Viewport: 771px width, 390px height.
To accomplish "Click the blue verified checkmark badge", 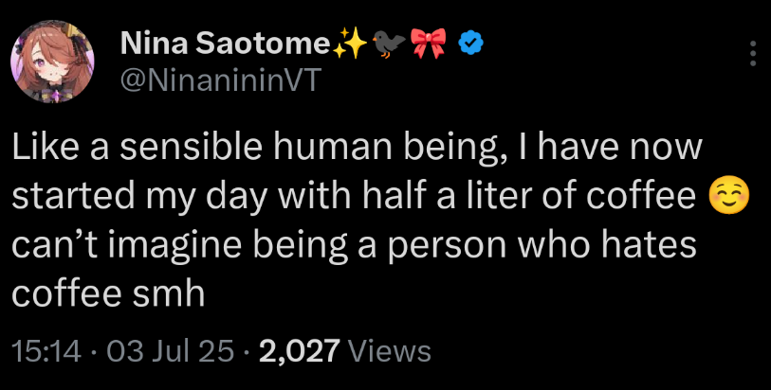I will point(471,43).
